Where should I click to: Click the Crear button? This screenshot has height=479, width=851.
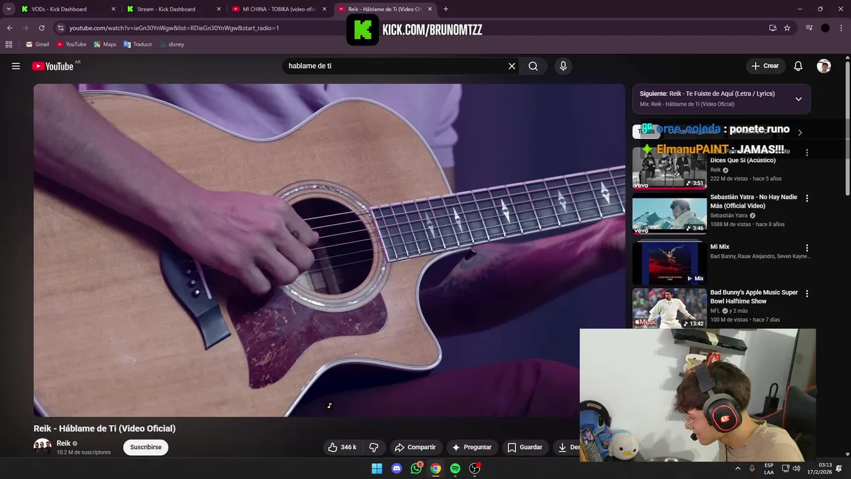(765, 66)
